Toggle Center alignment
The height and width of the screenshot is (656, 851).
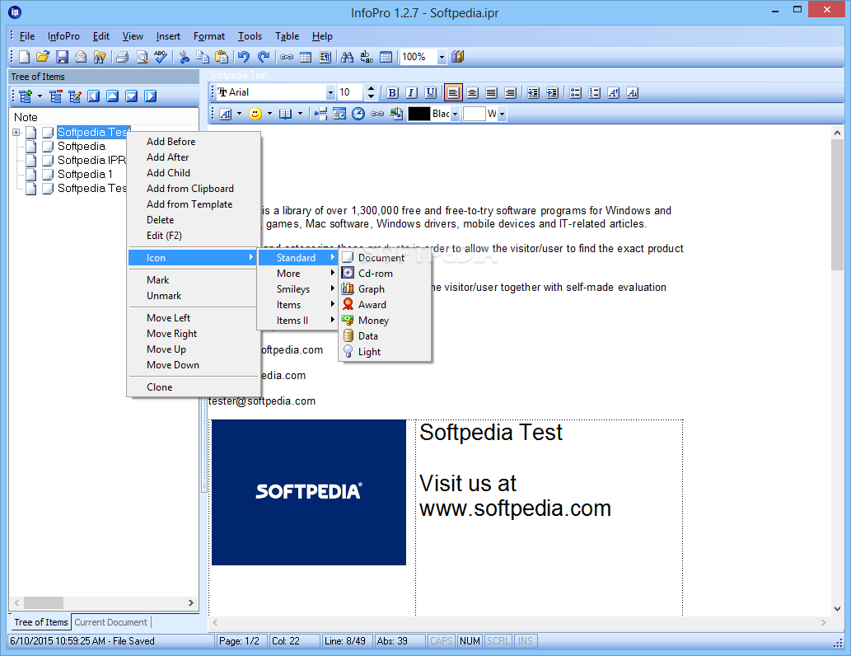(x=473, y=93)
